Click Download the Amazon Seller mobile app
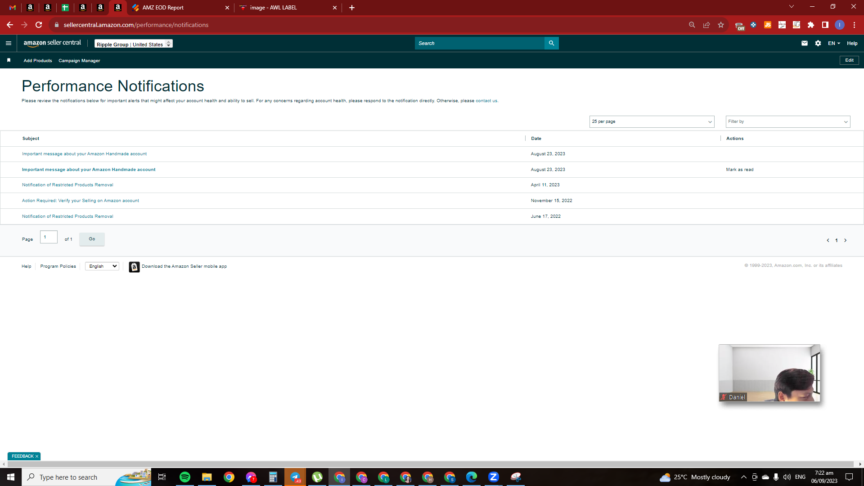Image resolution: width=864 pixels, height=486 pixels. tap(184, 266)
